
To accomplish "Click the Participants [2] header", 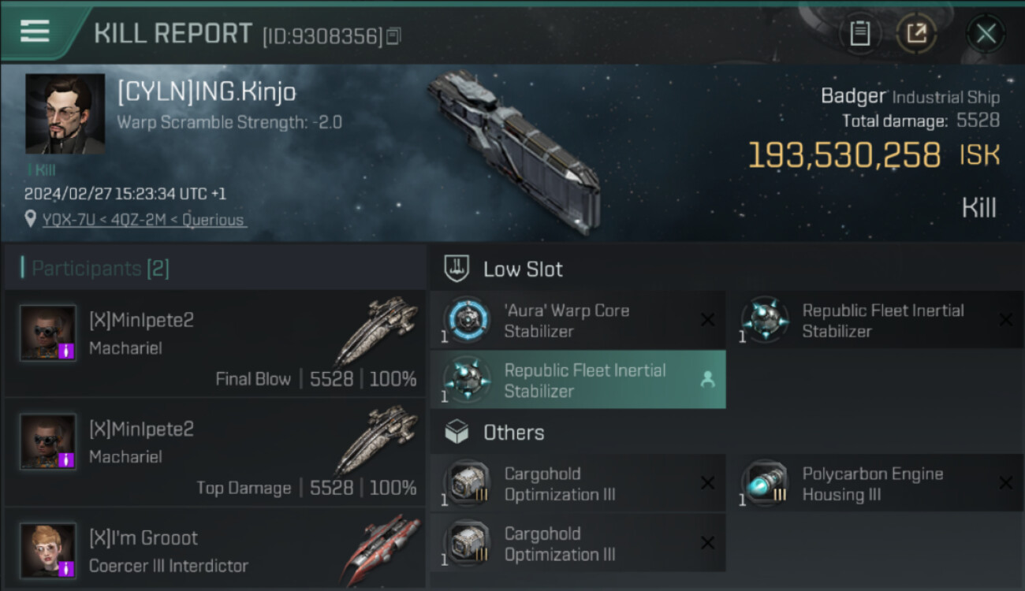I will 99,269.
